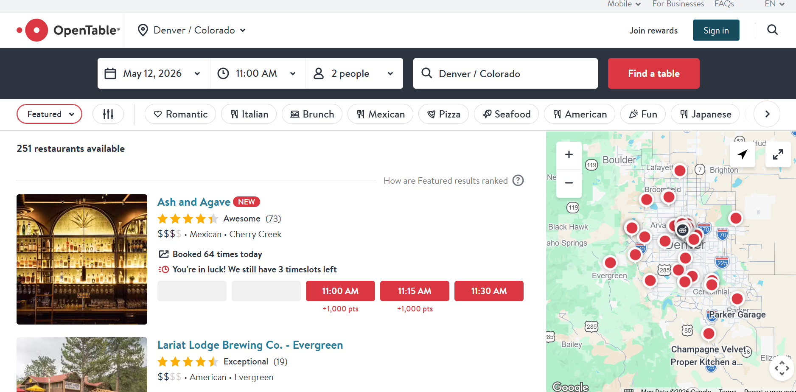
Task: Center map on my current location
Action: pyautogui.click(x=743, y=154)
